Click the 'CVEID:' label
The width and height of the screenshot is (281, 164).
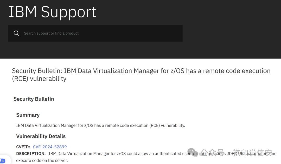(x=23, y=147)
